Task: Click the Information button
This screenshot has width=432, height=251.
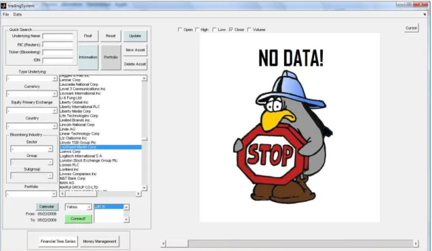Action: click(88, 58)
